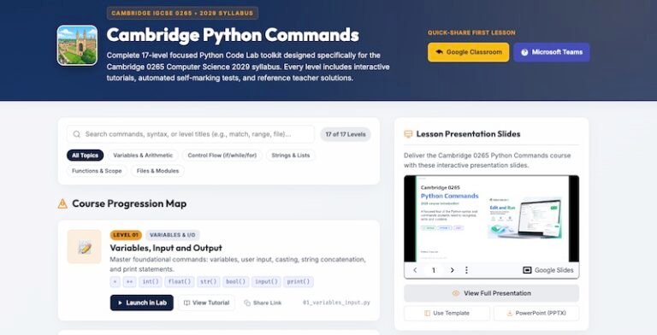Click the Course Progression Map warning icon
Viewport: 657px width, 335px height.
62,204
